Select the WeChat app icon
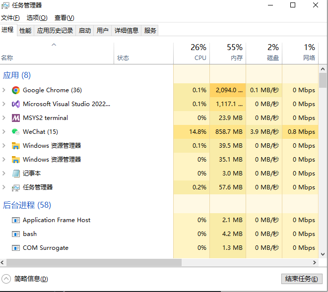Screen dimensions: 328x292 pos(16,132)
